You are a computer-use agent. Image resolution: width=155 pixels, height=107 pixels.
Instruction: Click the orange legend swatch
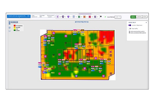(15, 27)
